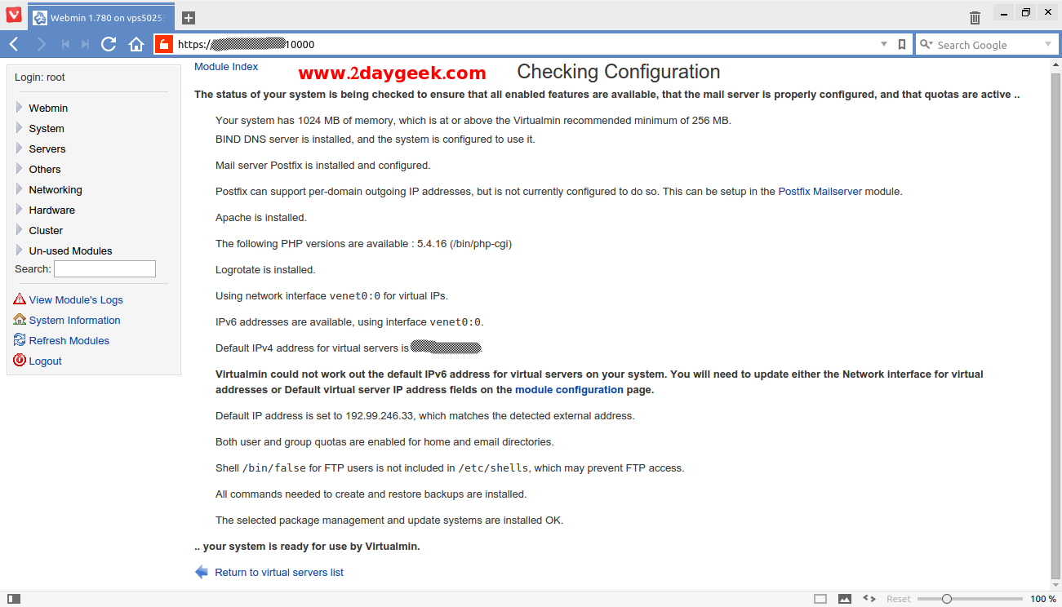The height and width of the screenshot is (607, 1062).
Task: Click Return to virtual servers list
Action: click(279, 572)
